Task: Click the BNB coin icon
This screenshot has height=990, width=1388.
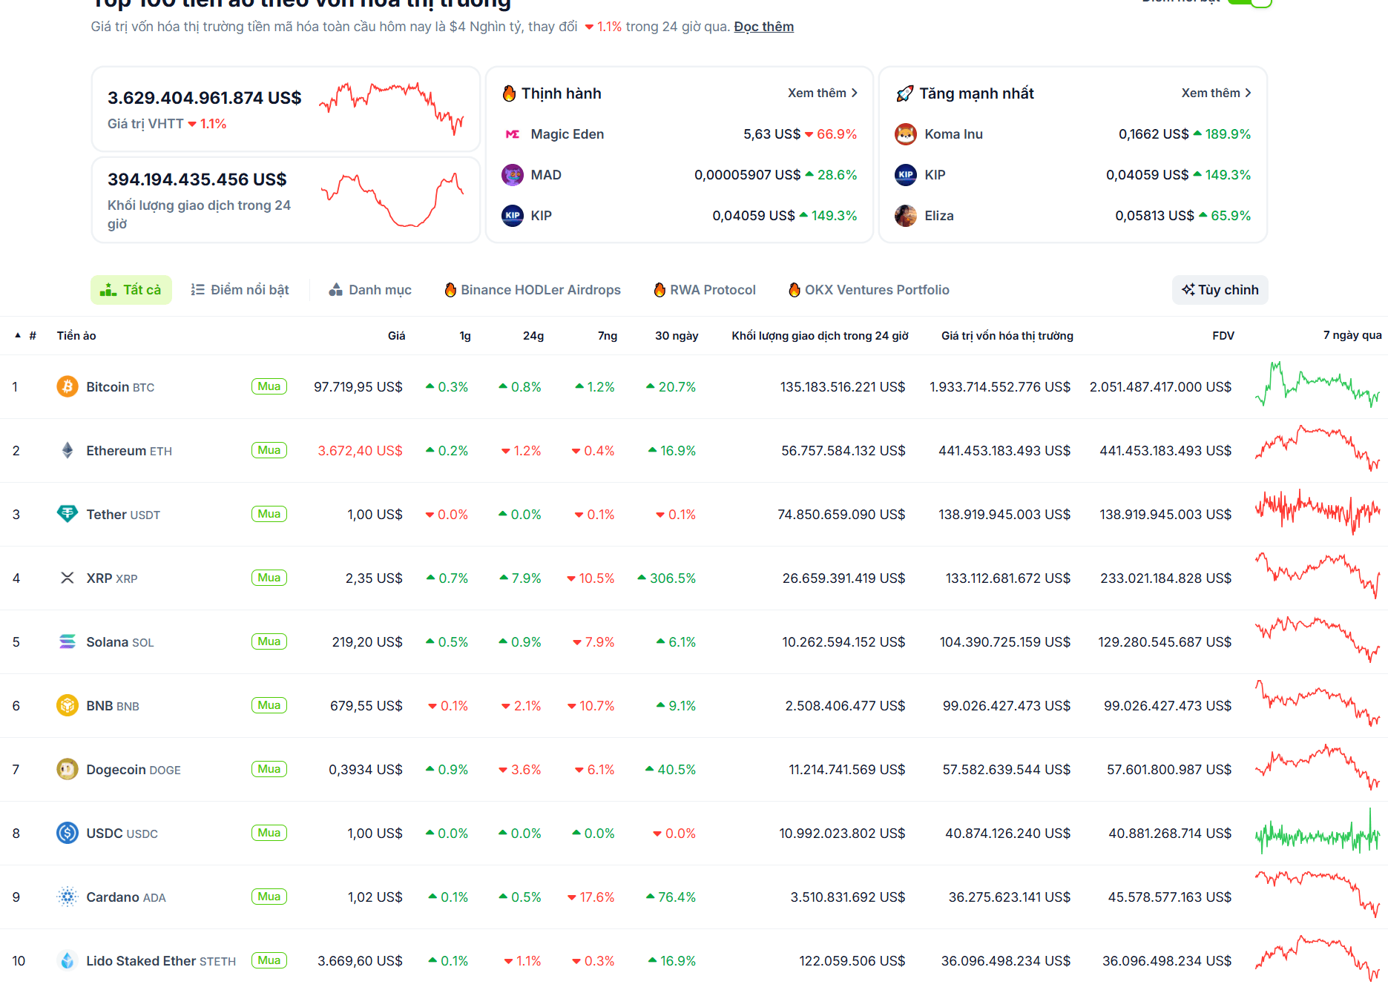Action: (x=68, y=705)
